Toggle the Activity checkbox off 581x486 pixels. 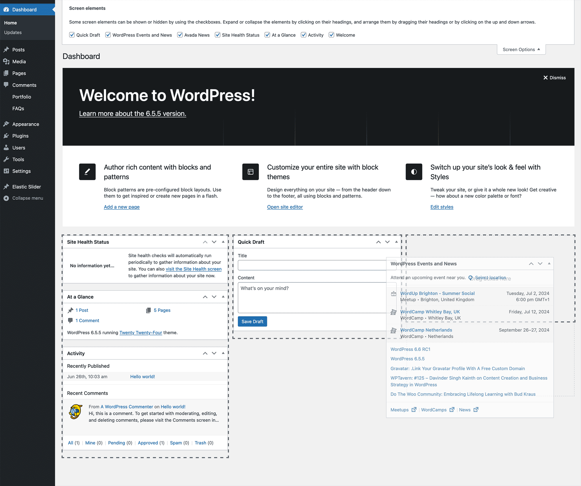(x=304, y=35)
